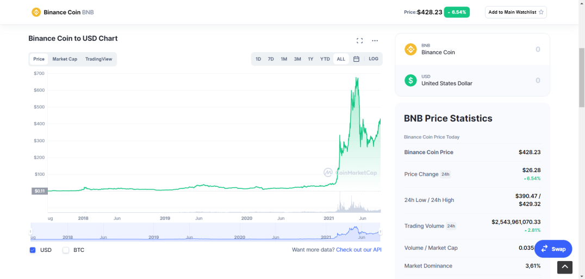The image size is (585, 279).
Task: Click the Swap button
Action: [553, 249]
